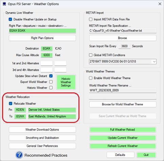
Task: Click the Full Weather Reload button
Action: click(123, 130)
